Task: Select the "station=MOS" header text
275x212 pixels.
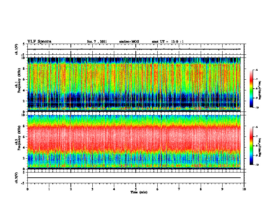Action: click(x=129, y=42)
